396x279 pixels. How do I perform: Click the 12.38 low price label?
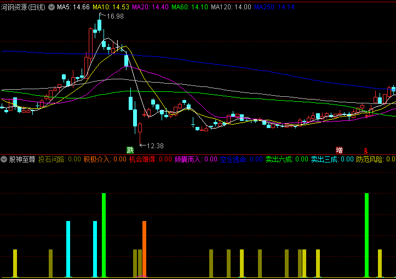[155, 146]
